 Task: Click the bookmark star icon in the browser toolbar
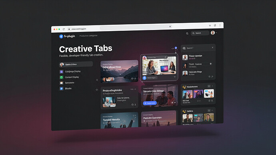[x=210, y=26]
